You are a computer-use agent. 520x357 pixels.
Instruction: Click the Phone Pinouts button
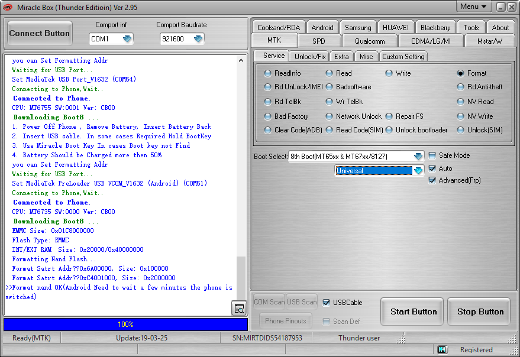[286, 320]
